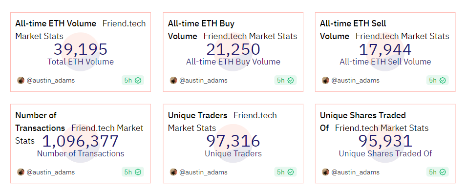Click avatar icon in All-time ETH Buy Volume card
467x193 pixels.
click(x=173, y=81)
